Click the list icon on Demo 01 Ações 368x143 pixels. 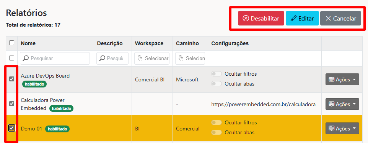331,129
